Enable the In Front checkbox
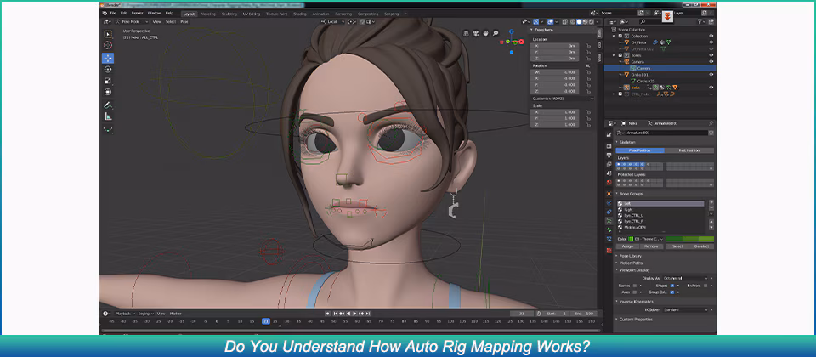Screen dimensions: 816x357 click(705, 286)
